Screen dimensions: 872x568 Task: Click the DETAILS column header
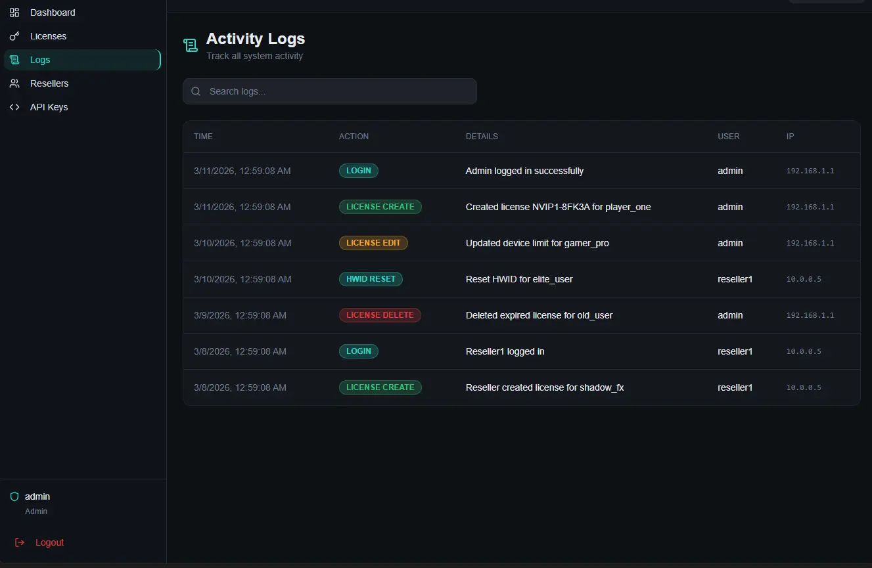pyautogui.click(x=482, y=137)
